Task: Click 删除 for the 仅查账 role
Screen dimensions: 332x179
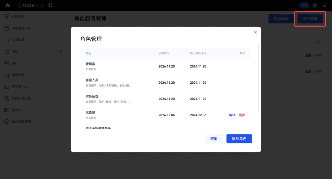Action: [242, 115]
